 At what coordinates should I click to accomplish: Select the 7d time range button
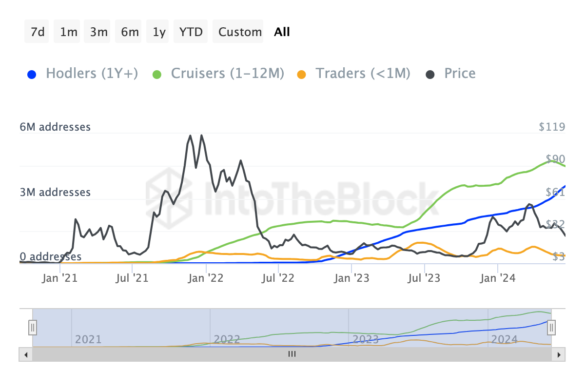click(38, 32)
